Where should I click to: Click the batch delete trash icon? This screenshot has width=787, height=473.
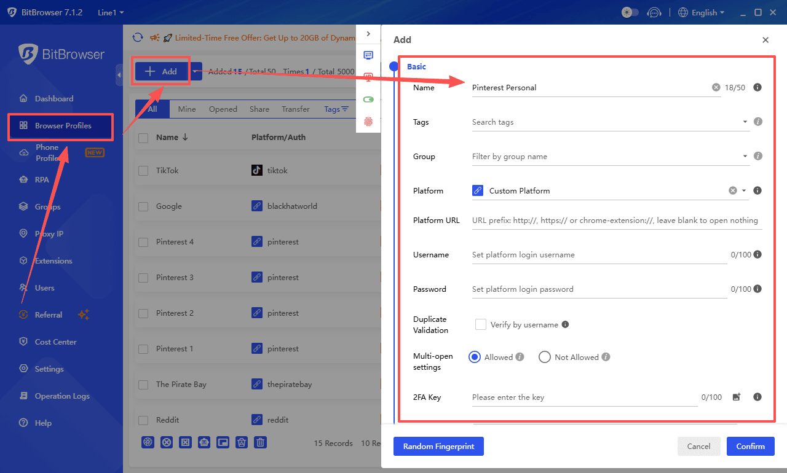coord(260,442)
